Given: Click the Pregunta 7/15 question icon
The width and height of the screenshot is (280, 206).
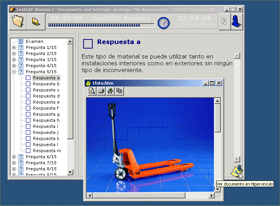Looking at the screenshot, I should (x=21, y=163).
